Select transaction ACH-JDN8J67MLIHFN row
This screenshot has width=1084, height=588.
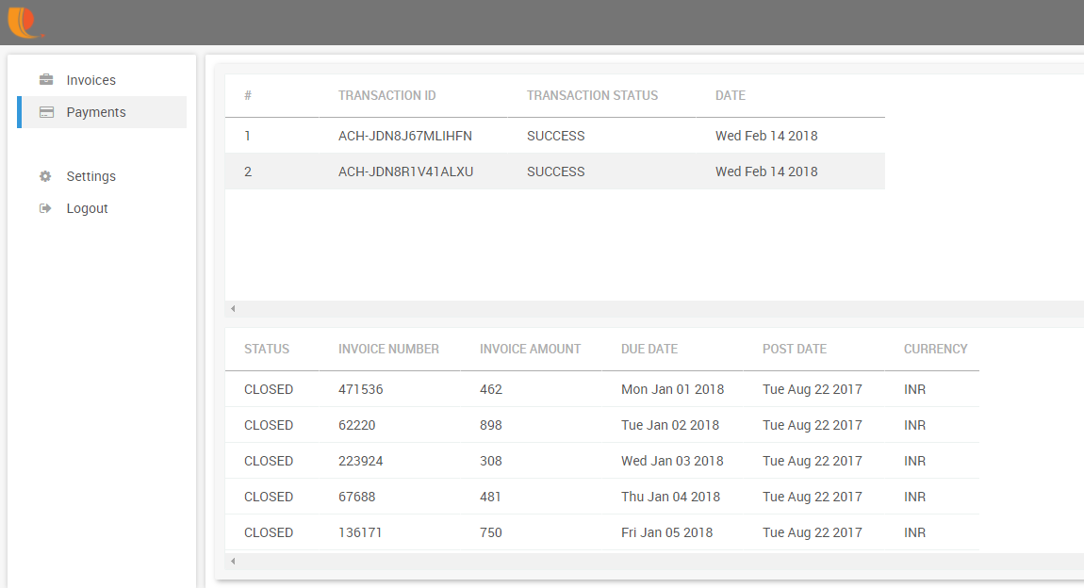click(405, 136)
